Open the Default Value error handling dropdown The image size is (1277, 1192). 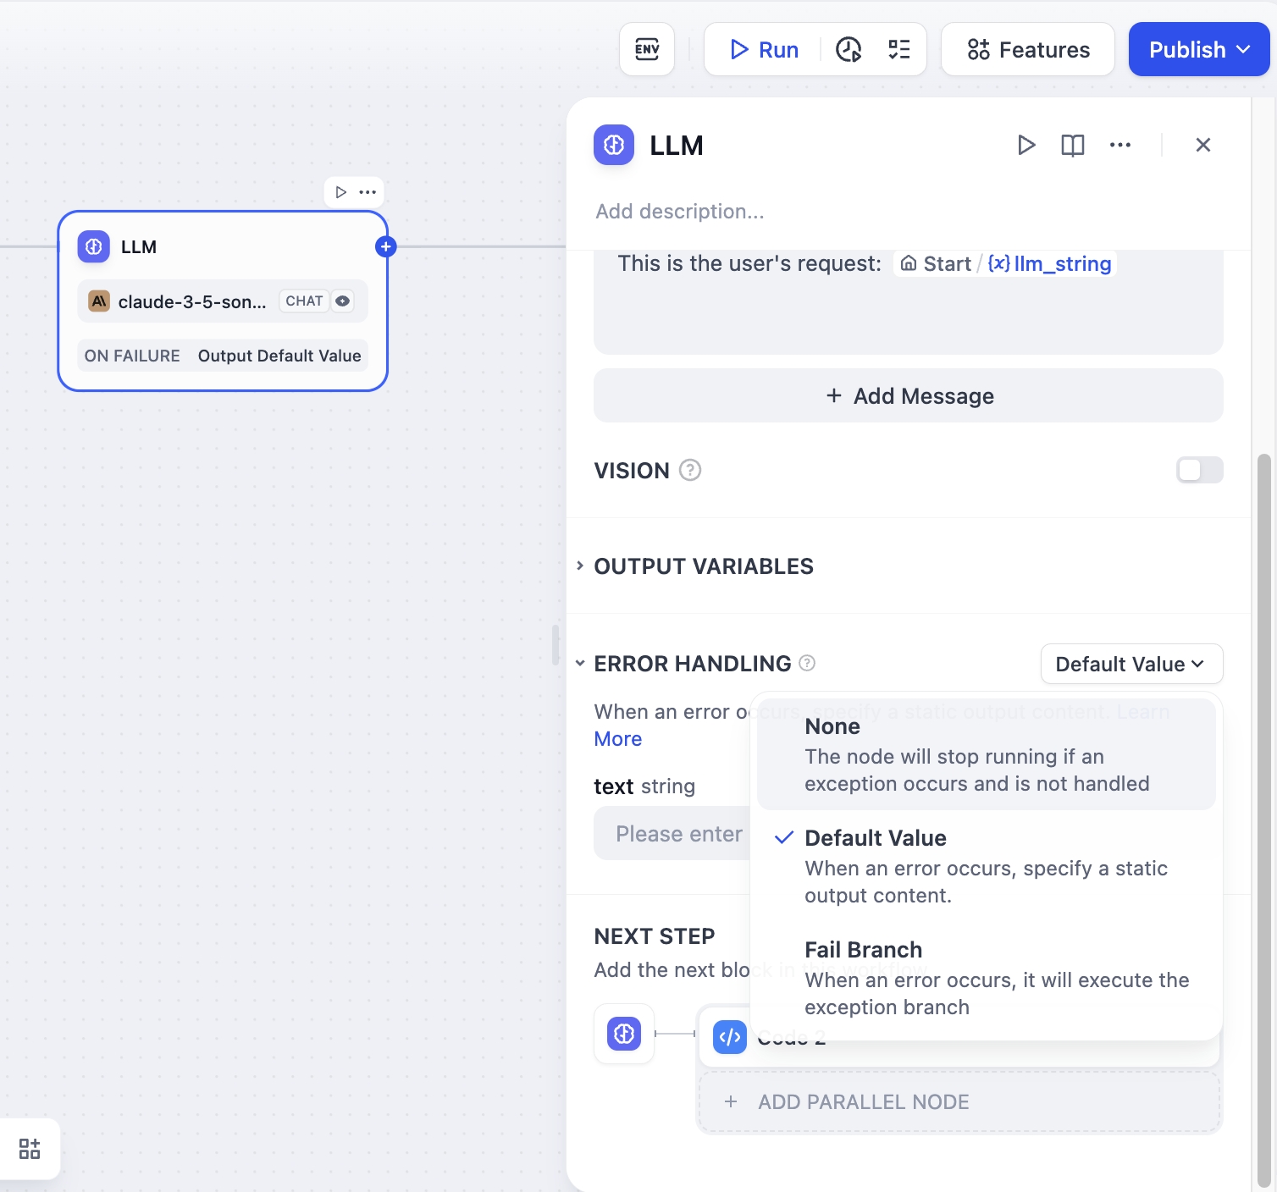click(1131, 665)
